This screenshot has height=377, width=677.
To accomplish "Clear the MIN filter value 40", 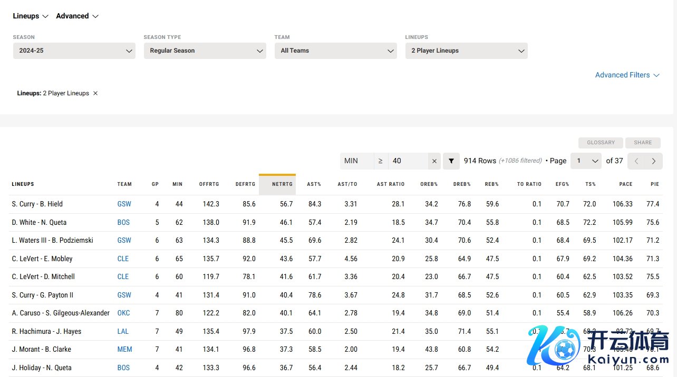I will coord(434,161).
